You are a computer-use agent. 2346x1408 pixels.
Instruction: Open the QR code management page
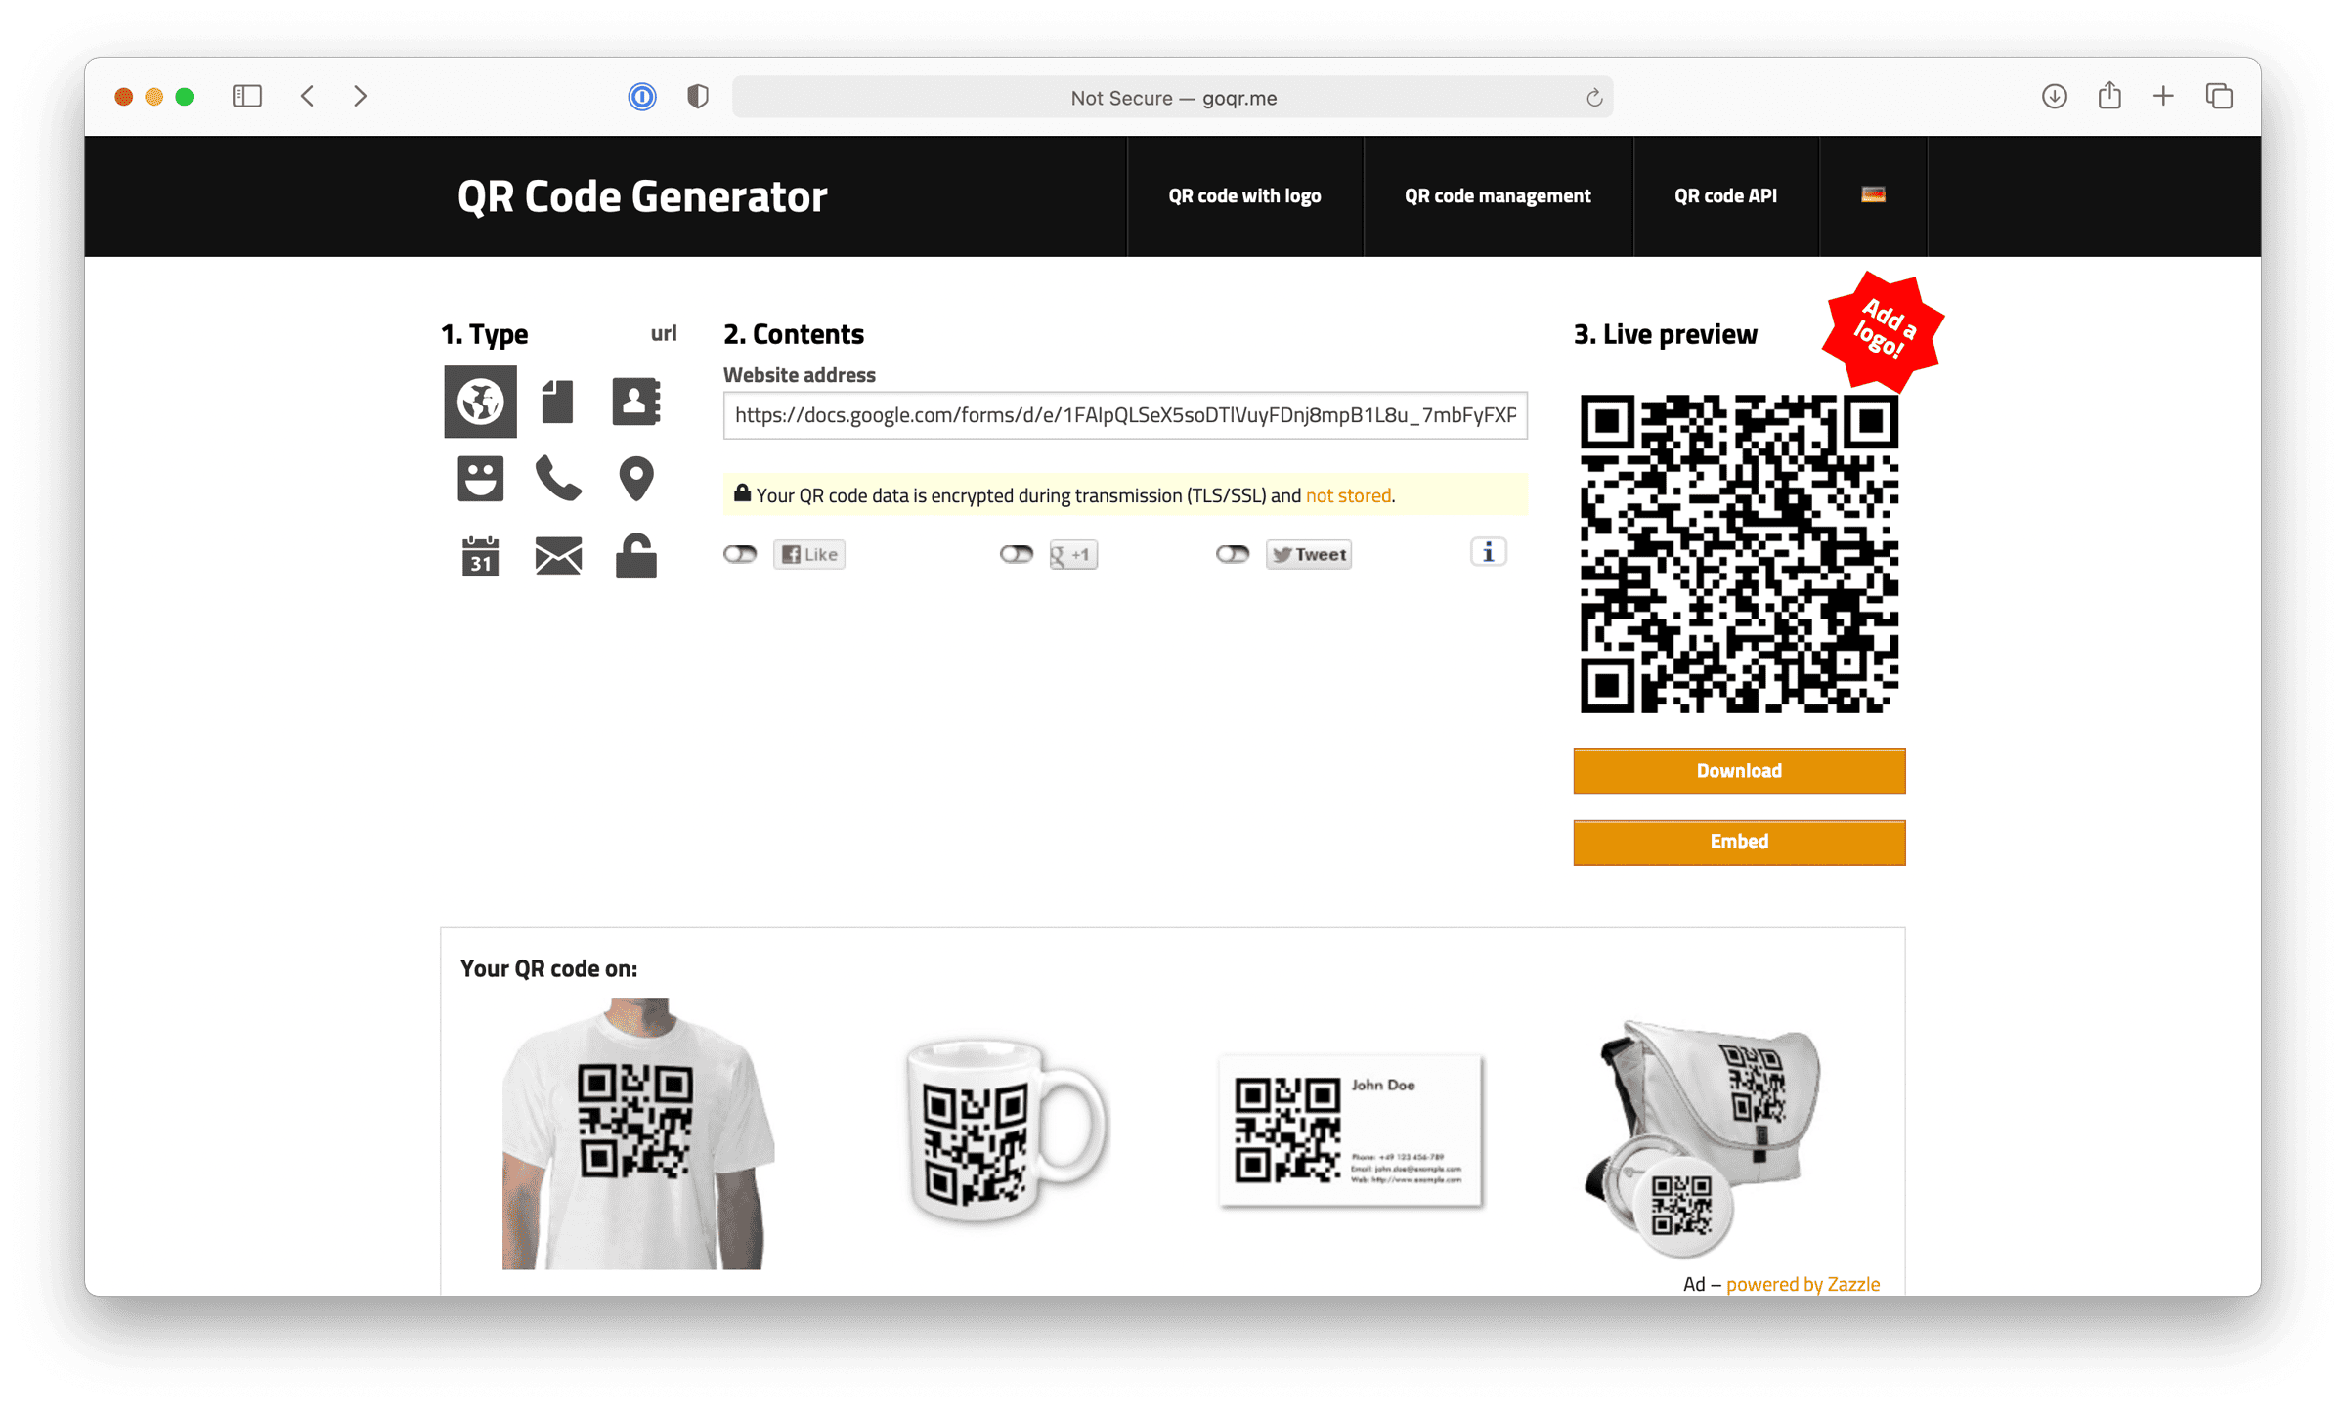(1498, 196)
